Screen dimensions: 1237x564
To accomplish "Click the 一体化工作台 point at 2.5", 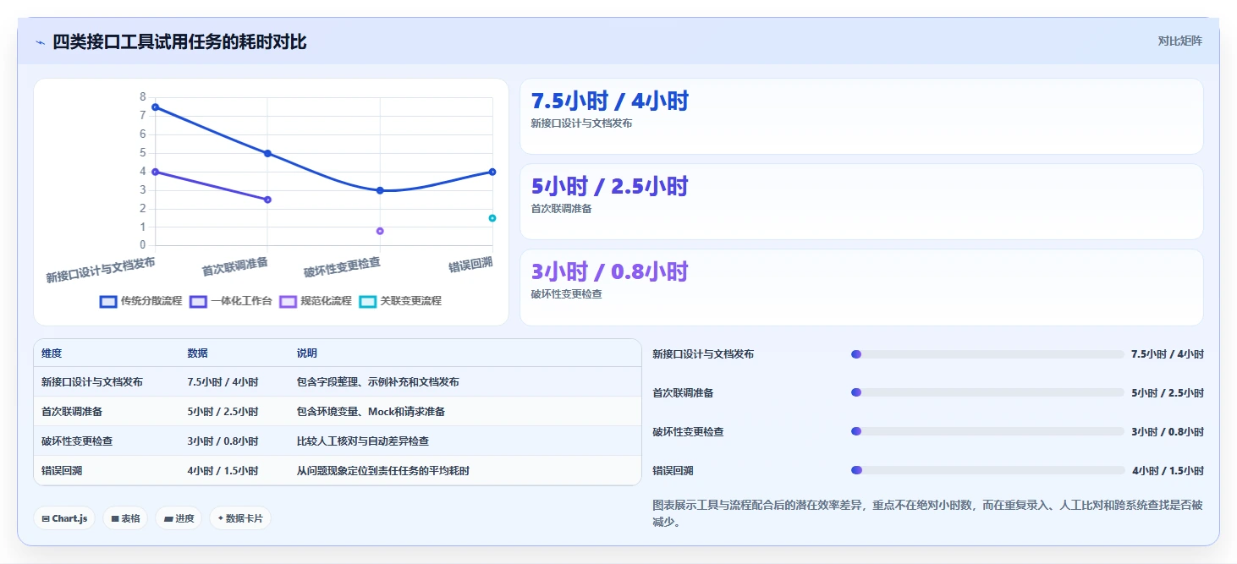I will tap(267, 200).
